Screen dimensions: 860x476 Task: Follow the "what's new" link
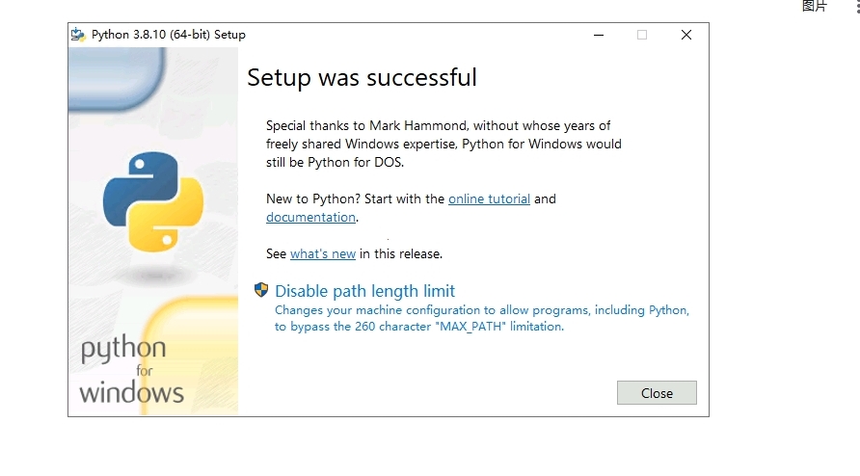click(323, 254)
